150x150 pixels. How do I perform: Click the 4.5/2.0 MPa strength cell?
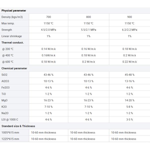click(x=48, y=30)
